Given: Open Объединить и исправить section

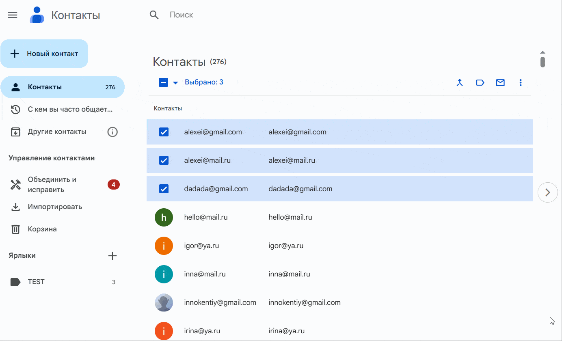Looking at the screenshot, I should coord(52,185).
